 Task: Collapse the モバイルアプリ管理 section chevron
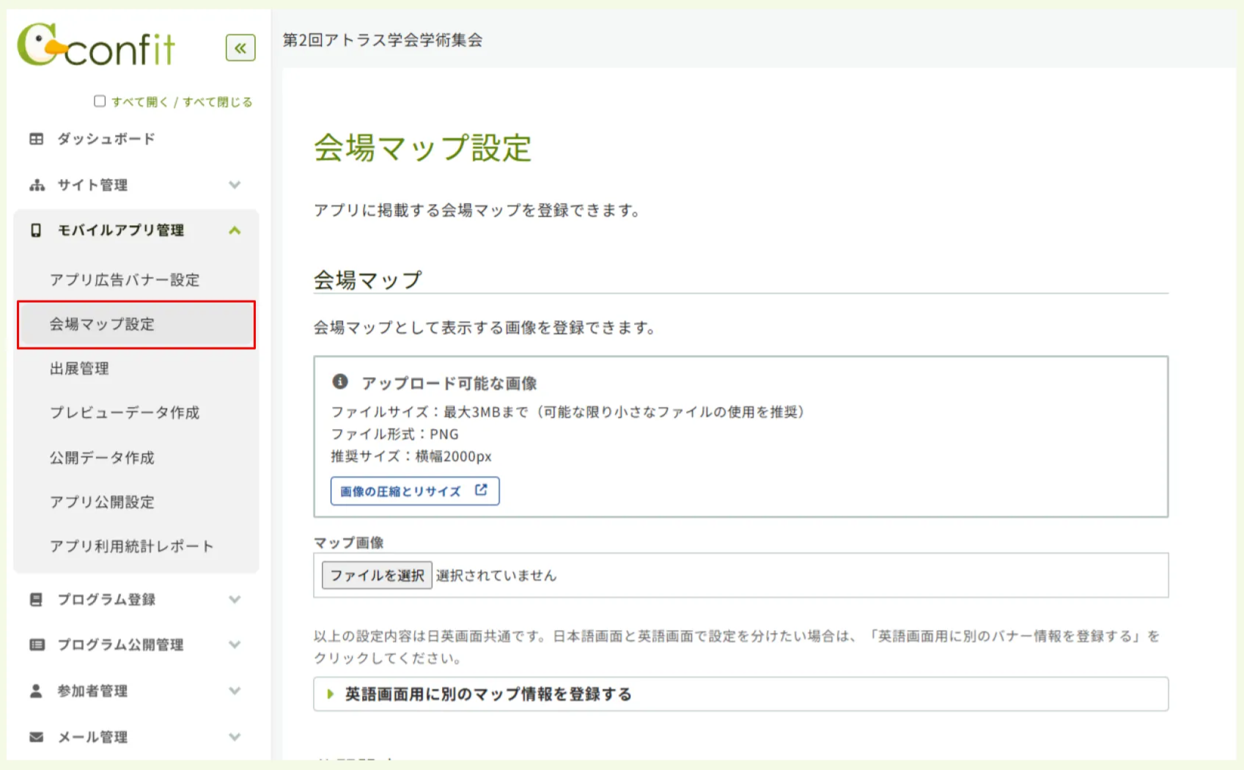pyautogui.click(x=235, y=230)
